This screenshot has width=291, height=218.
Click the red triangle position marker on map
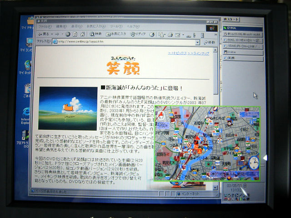click(198, 138)
